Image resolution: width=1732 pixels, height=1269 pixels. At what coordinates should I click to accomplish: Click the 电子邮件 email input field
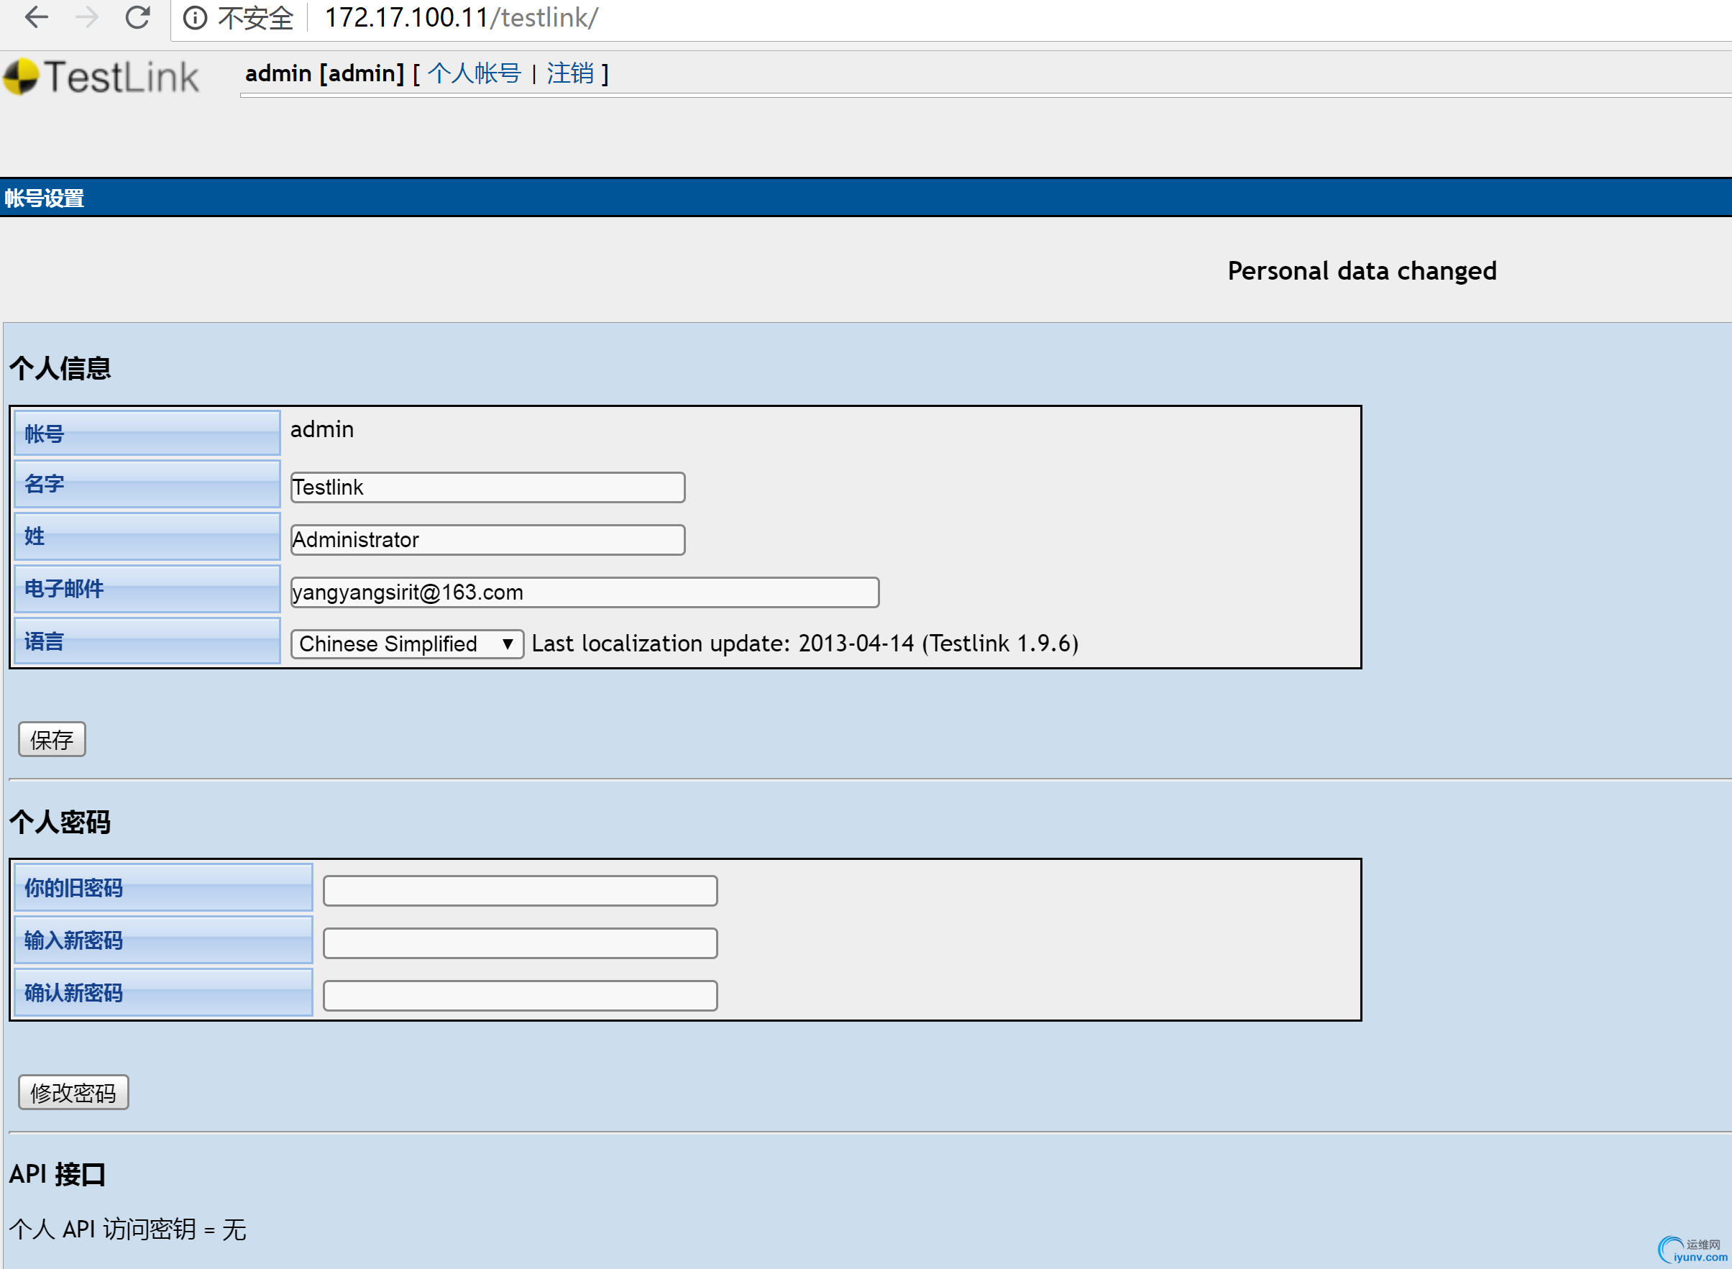pos(585,592)
